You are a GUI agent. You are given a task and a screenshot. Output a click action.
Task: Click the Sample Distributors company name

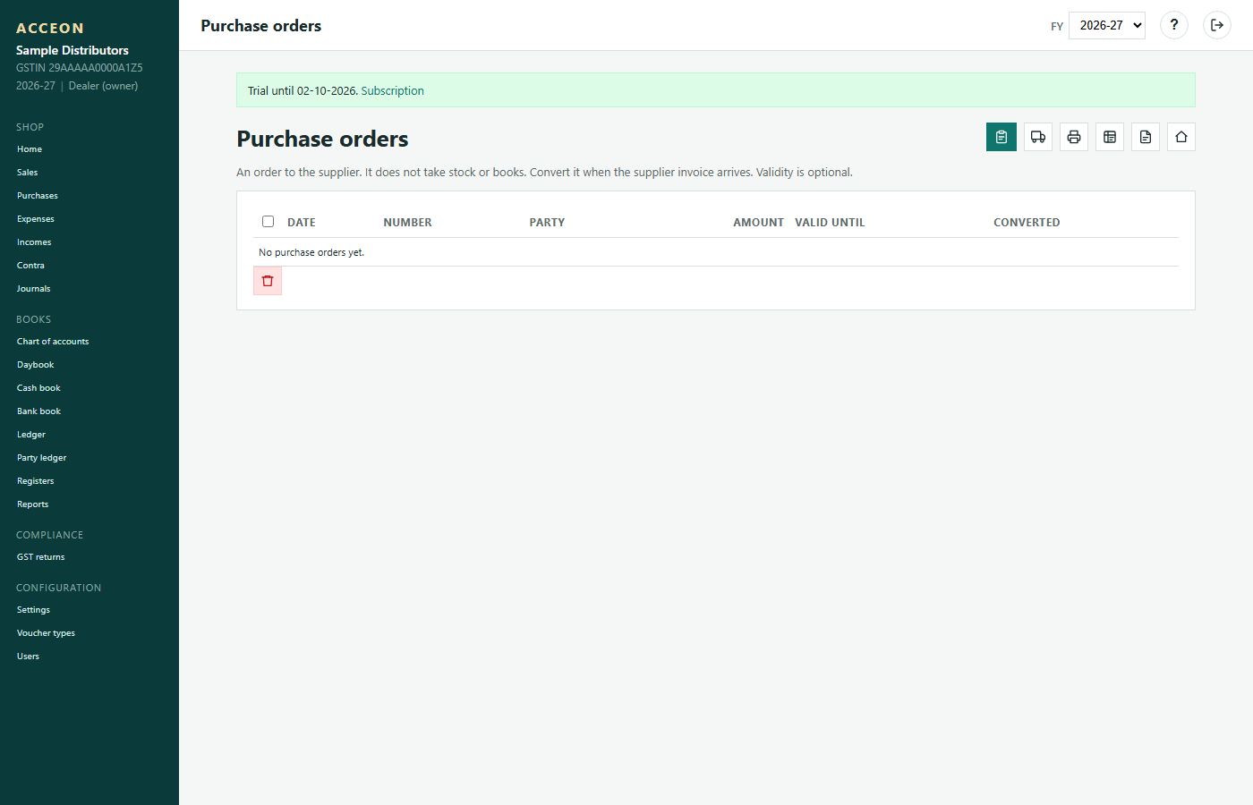click(x=72, y=50)
